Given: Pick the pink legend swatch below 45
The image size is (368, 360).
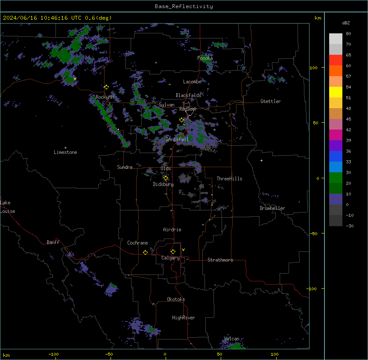Looking at the screenshot, I should [336, 124].
